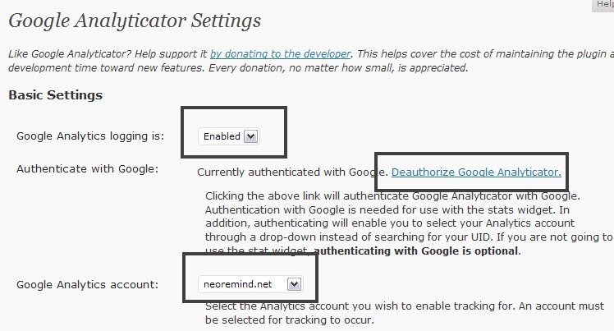Click bold 'authenticating with Google is optional' text
Viewport: 614px width, 331px height.
pos(417,251)
